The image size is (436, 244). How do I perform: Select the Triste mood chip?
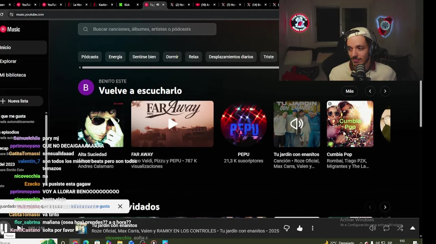pyautogui.click(x=268, y=57)
